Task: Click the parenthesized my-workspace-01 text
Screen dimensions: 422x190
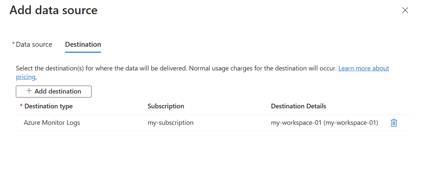Action: [351, 123]
